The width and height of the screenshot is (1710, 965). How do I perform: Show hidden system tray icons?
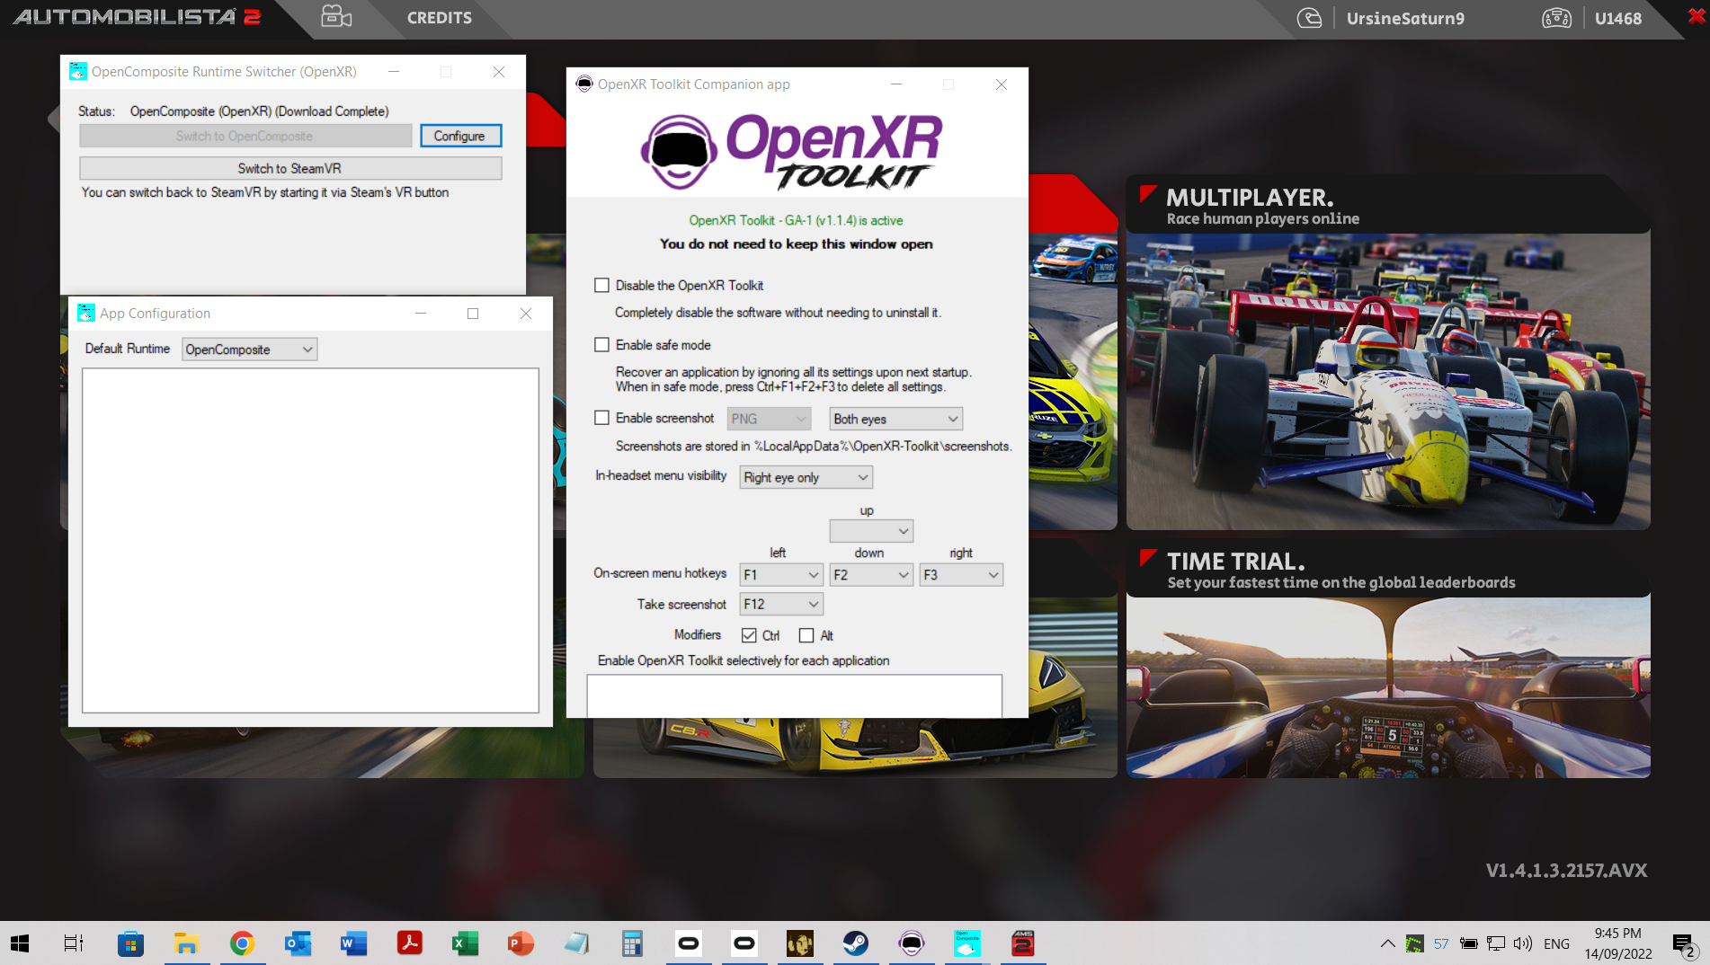[1387, 943]
